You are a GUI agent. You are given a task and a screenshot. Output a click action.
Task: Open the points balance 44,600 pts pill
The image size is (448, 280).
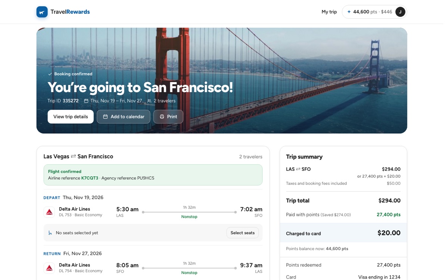click(x=374, y=12)
